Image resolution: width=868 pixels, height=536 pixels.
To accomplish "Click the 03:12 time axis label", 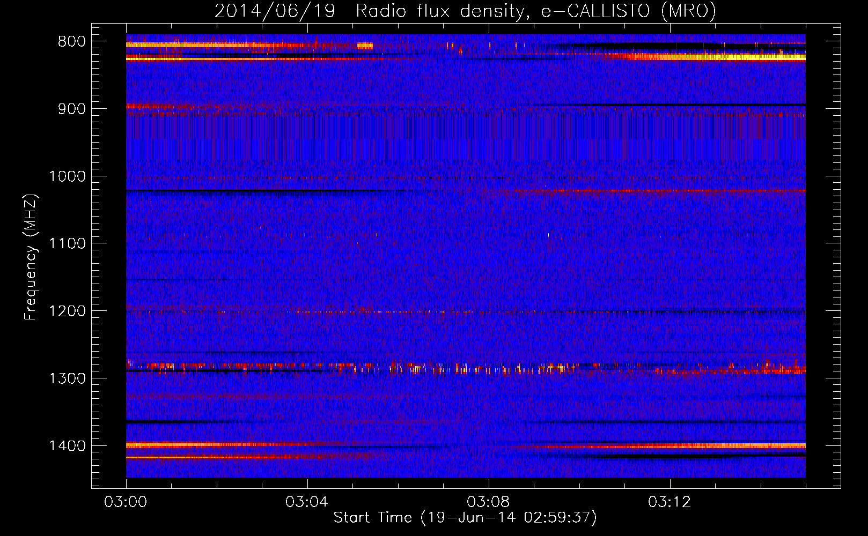I will pyautogui.click(x=670, y=502).
